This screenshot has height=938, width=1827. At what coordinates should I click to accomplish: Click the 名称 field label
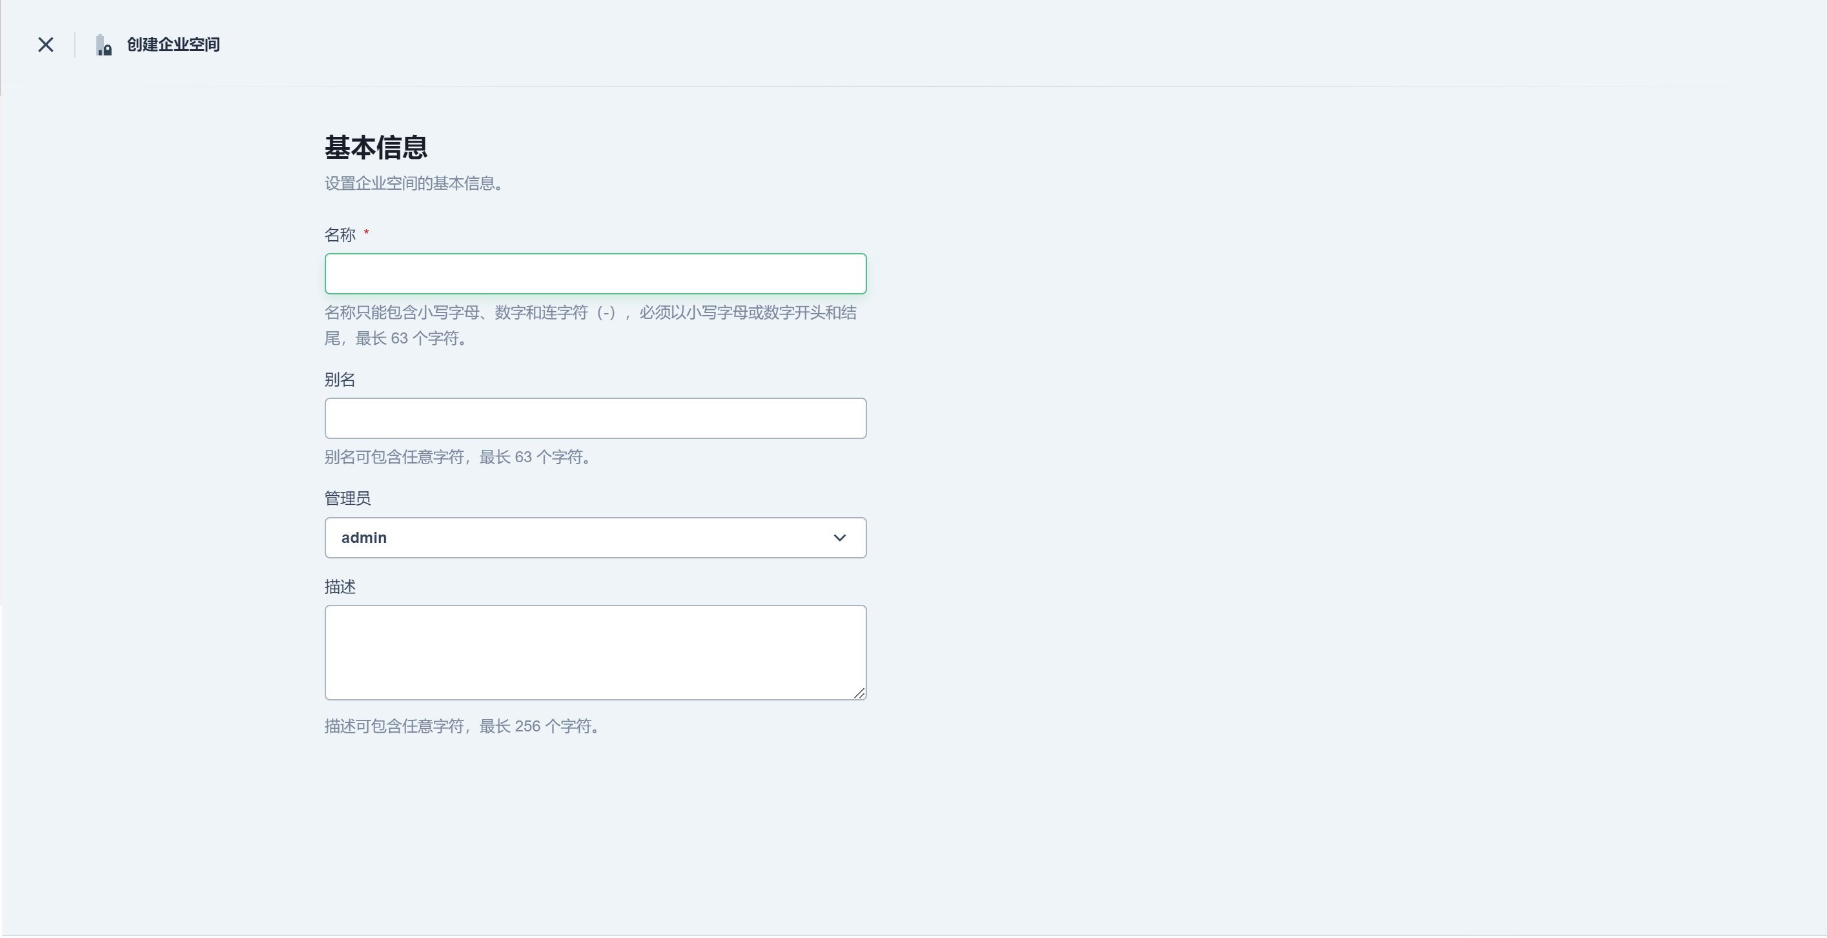pyautogui.click(x=340, y=235)
